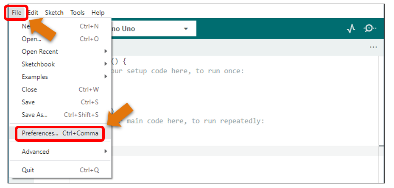Open the File menu

point(17,13)
